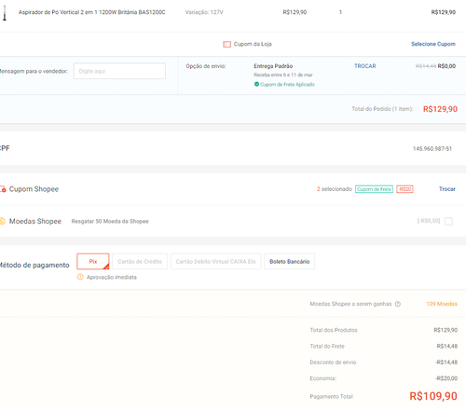The width and height of the screenshot is (466, 410).
Task: Open the Selecione Cupom link
Action: point(433,44)
